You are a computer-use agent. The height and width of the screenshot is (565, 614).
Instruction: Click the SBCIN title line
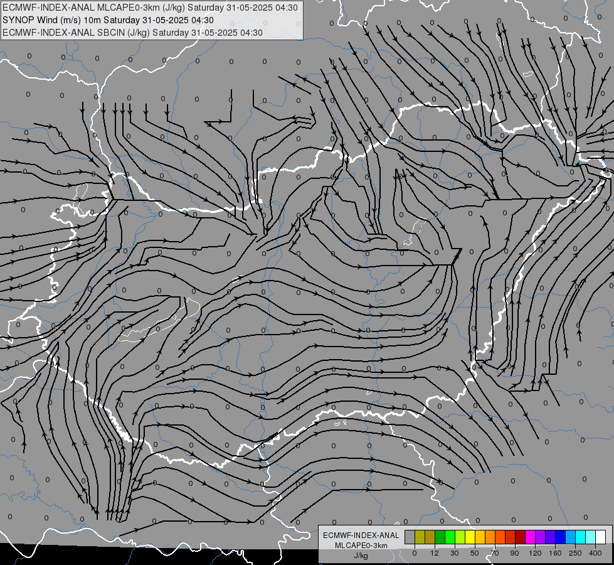(x=132, y=33)
